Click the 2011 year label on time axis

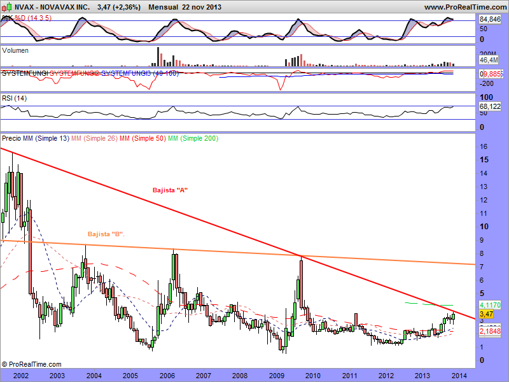(349, 376)
